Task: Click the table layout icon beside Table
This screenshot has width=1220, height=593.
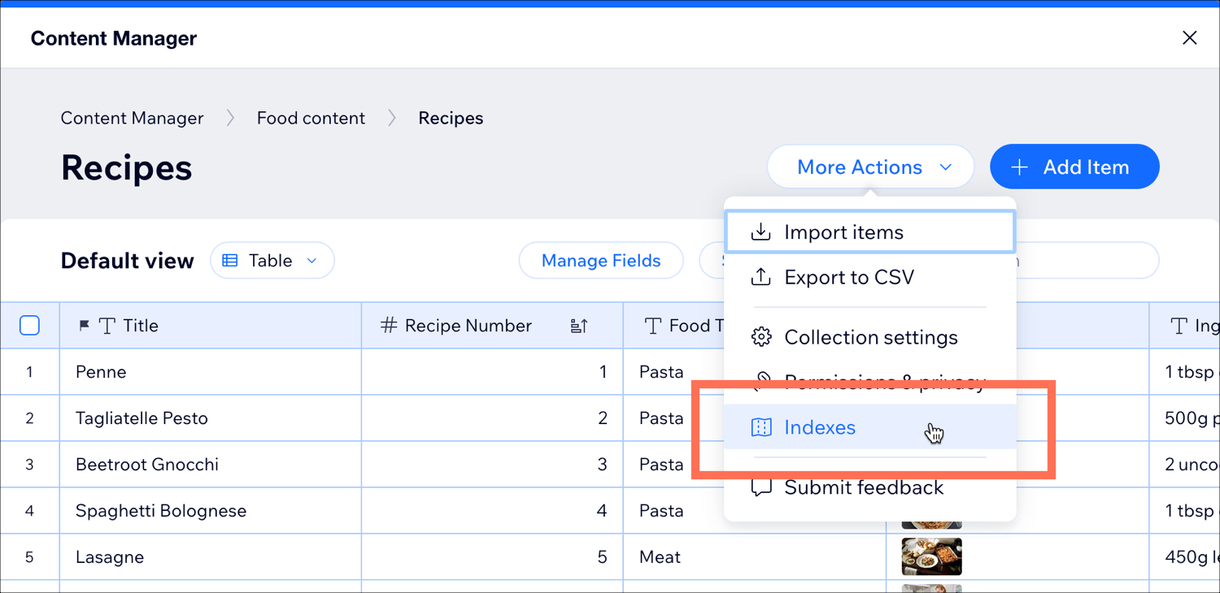Action: 230,261
